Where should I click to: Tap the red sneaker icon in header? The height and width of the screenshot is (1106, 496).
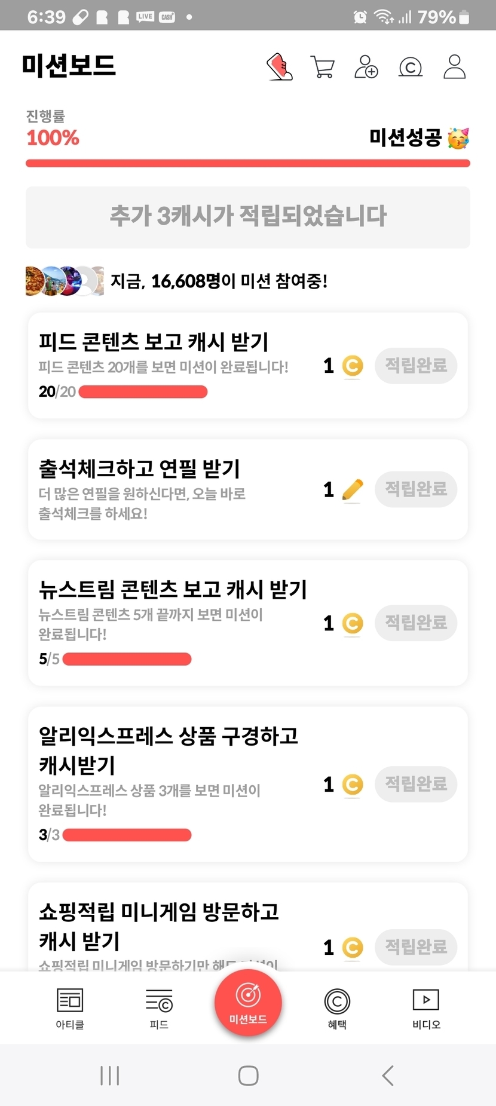[279, 66]
